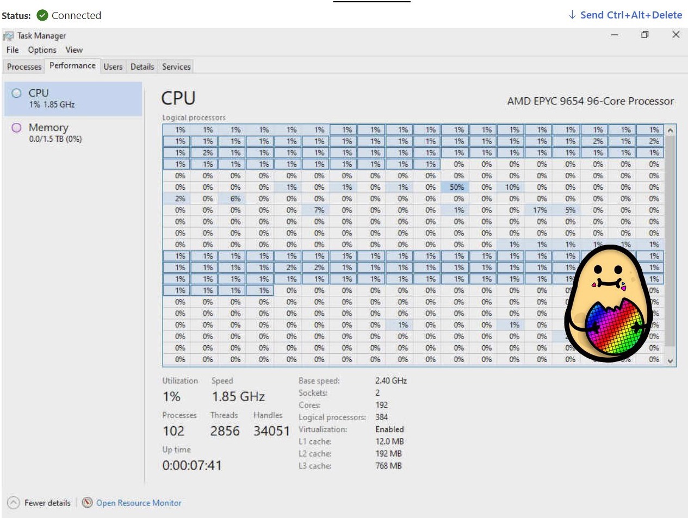Click the red Resource Monitor icon
The width and height of the screenshot is (688, 518).
pos(87,503)
